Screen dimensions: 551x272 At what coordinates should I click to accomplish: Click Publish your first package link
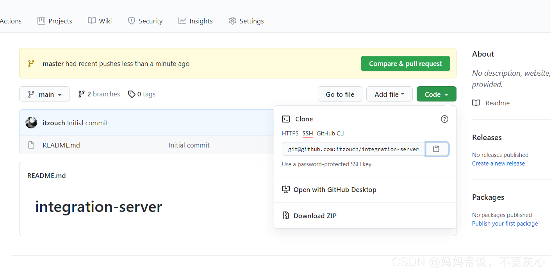point(505,223)
